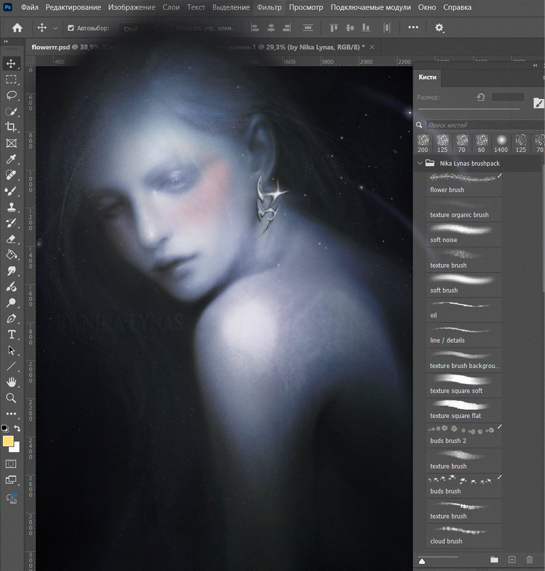Viewport: 545px width, 571px height.
Task: Close the by Nika Lynas document tab
Action: [372, 47]
